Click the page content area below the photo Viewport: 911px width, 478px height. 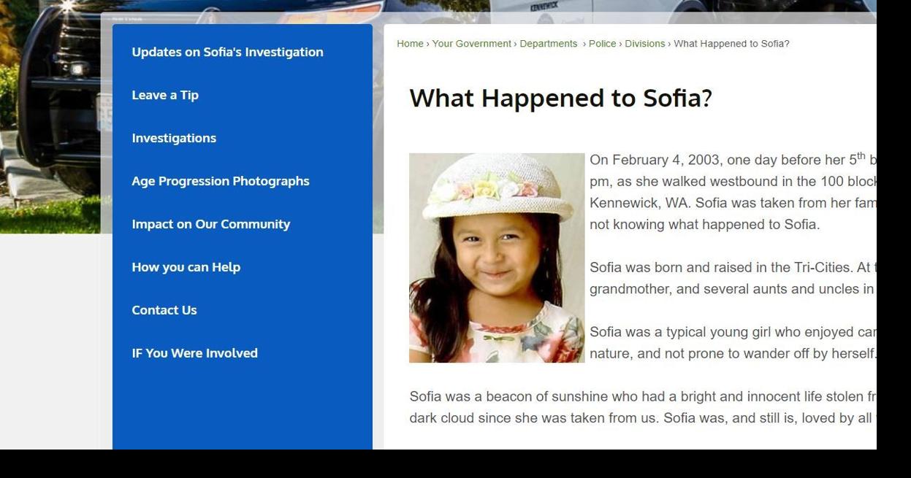click(621, 407)
